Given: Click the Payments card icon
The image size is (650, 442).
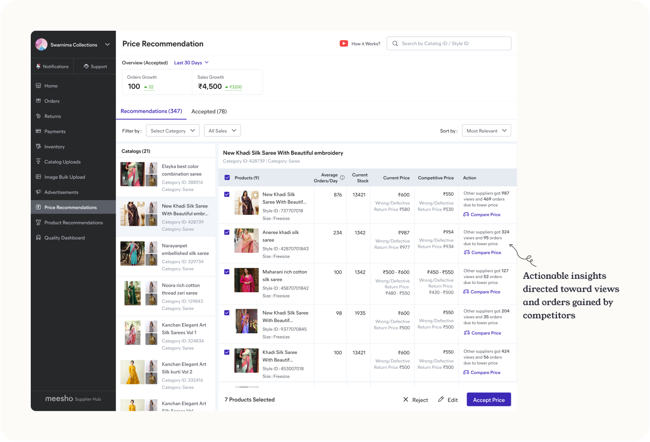Looking at the screenshot, I should 38,131.
